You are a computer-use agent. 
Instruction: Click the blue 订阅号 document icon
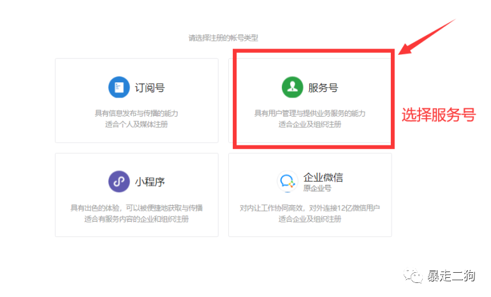(119, 87)
